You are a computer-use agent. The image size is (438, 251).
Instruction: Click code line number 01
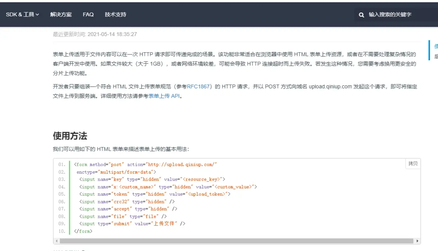pyautogui.click(x=61, y=164)
